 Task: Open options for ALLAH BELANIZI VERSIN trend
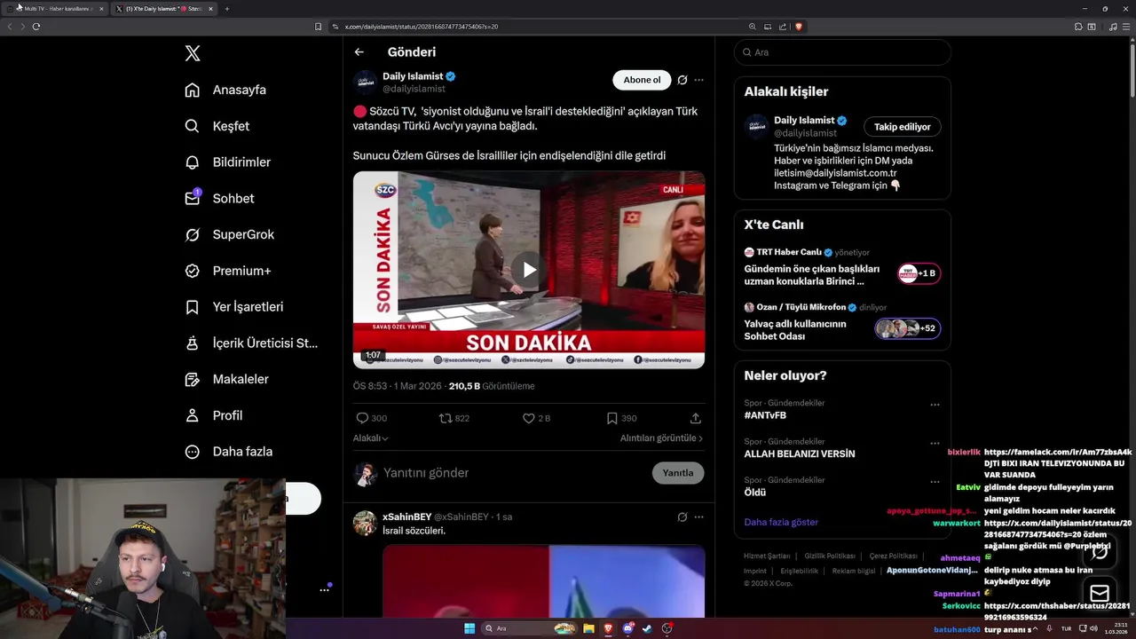935,443
